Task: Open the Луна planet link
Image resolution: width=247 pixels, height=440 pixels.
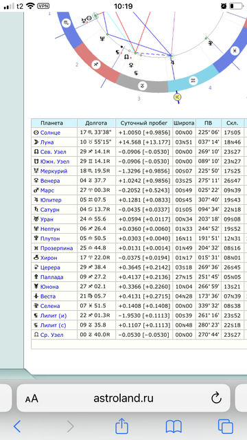Action: tap(47, 142)
